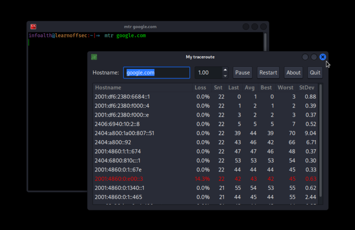The height and width of the screenshot is (230, 355).
Task: Minimize the My traceroute window
Action: (x=305, y=57)
